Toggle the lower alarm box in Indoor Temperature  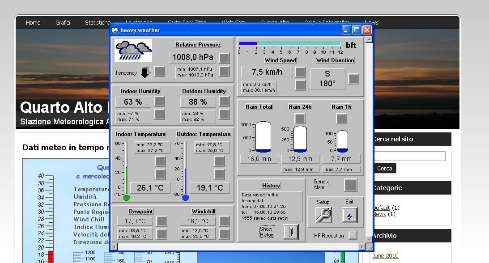click(160, 174)
